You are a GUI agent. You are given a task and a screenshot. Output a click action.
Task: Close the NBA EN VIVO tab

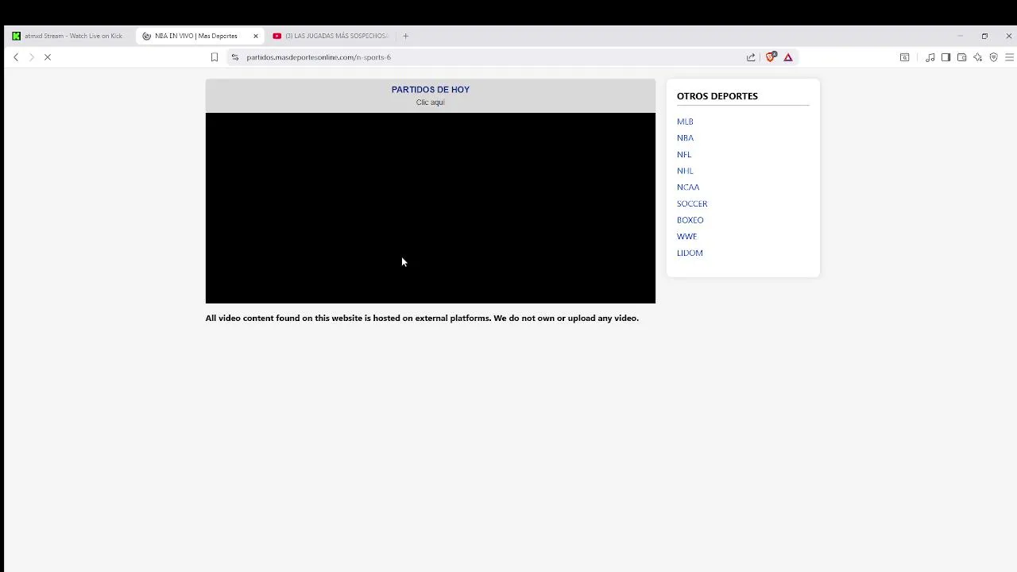click(256, 36)
